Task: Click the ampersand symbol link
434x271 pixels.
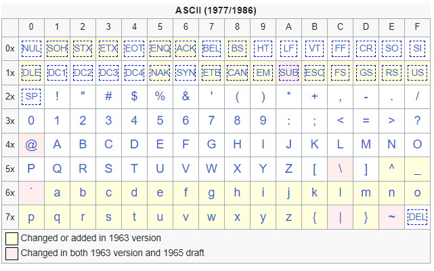Action: 186,97
